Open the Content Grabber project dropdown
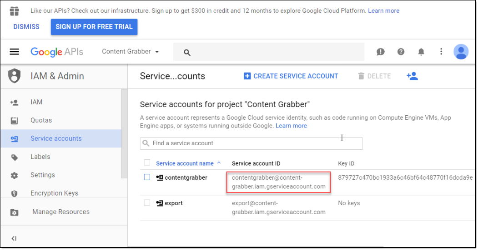This screenshot has width=478, height=250. 131,52
